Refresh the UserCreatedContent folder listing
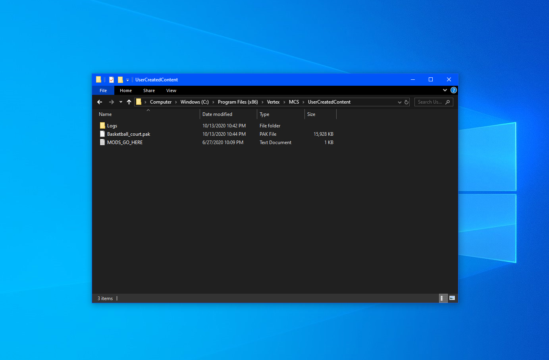This screenshot has height=360, width=549. coord(406,102)
